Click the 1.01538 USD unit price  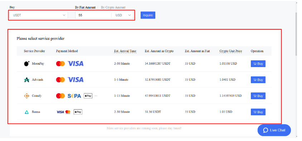pos(228,64)
